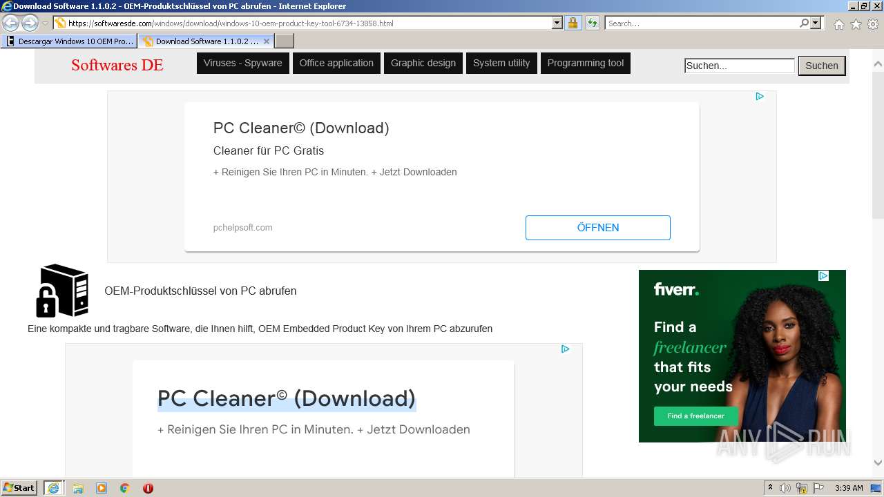Click Internet Explorer taskbar icon
884x497 pixels.
coord(54,488)
